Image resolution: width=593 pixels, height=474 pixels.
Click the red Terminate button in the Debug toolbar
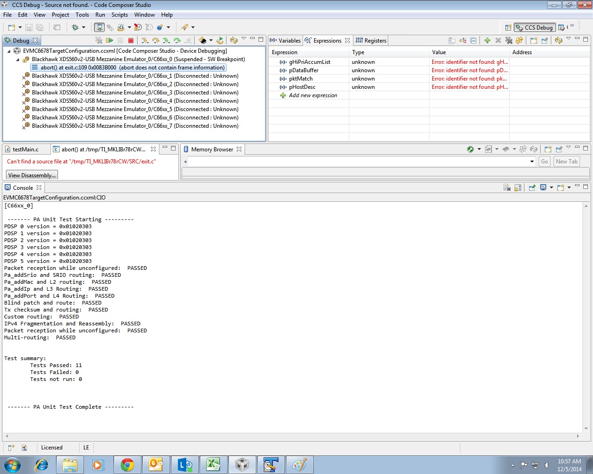(x=131, y=40)
